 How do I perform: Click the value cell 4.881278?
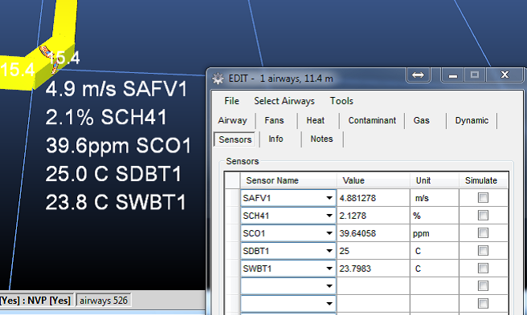pos(373,198)
